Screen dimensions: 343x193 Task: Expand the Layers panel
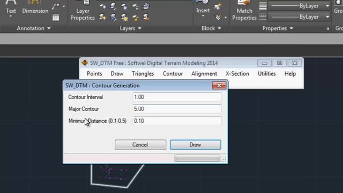[130, 28]
